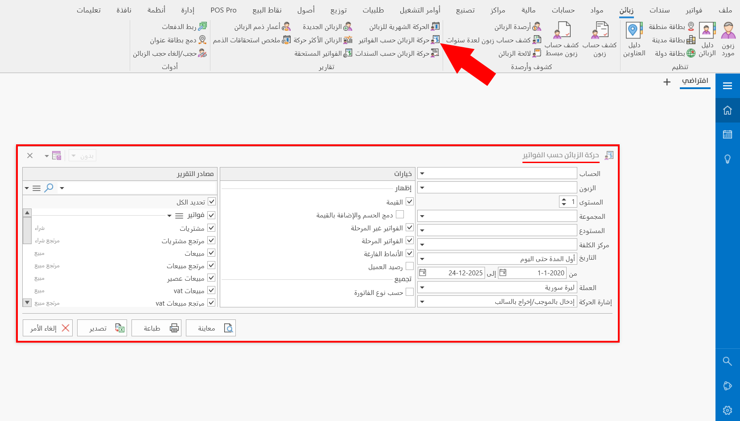
Task: Uncheck مبيعات in مصادر التقرير list
Action: click(x=212, y=253)
